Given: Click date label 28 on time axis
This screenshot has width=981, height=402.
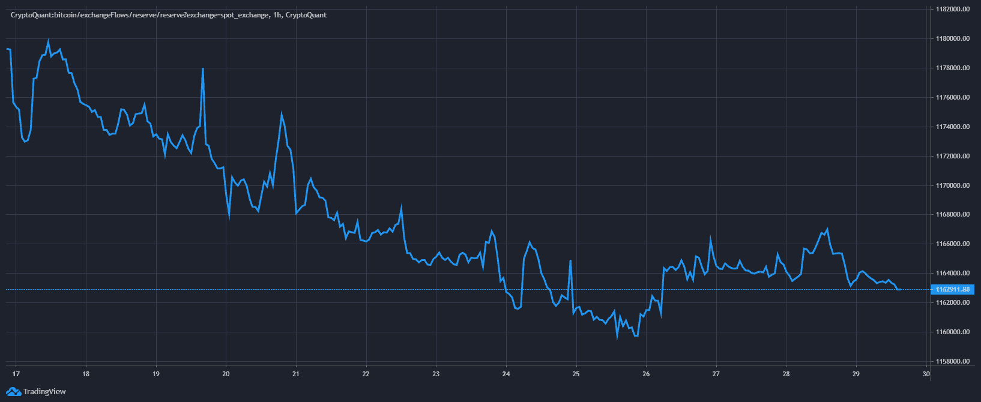Looking at the screenshot, I should point(786,374).
